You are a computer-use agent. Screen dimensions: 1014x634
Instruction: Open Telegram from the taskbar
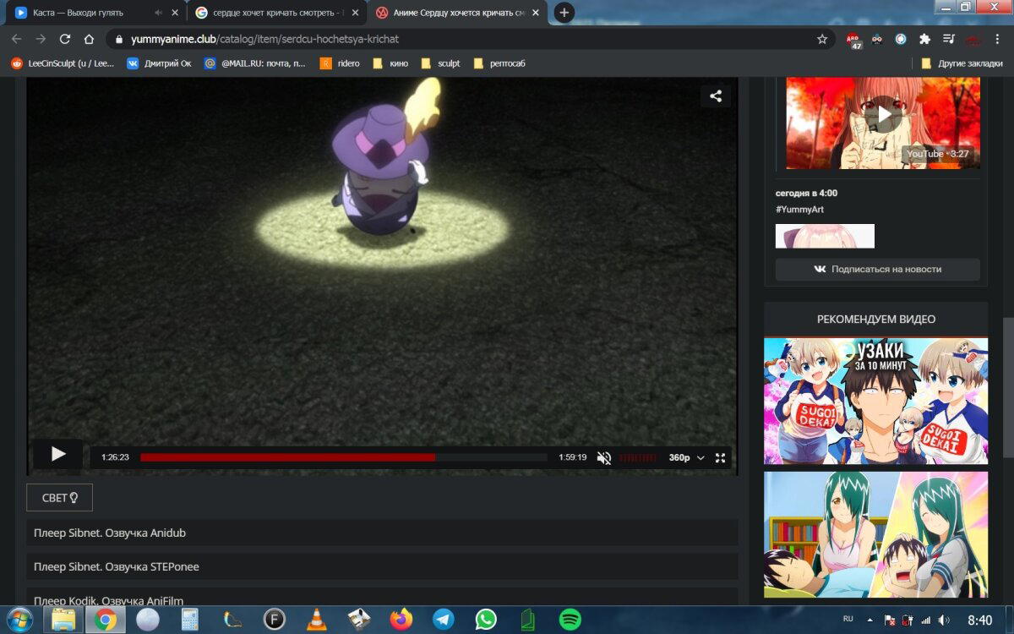pyautogui.click(x=444, y=620)
